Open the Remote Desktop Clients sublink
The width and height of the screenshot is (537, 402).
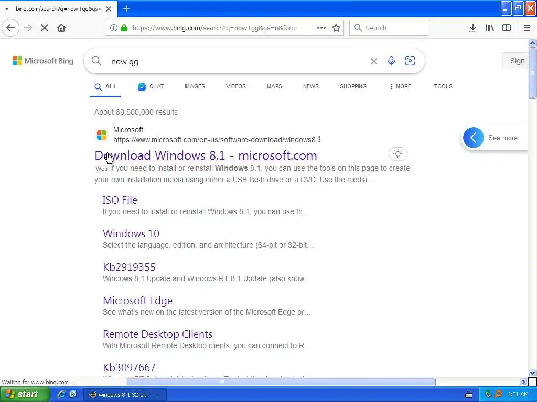(x=157, y=334)
